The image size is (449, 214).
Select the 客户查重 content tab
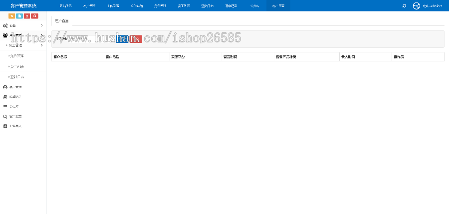[x=62, y=21]
